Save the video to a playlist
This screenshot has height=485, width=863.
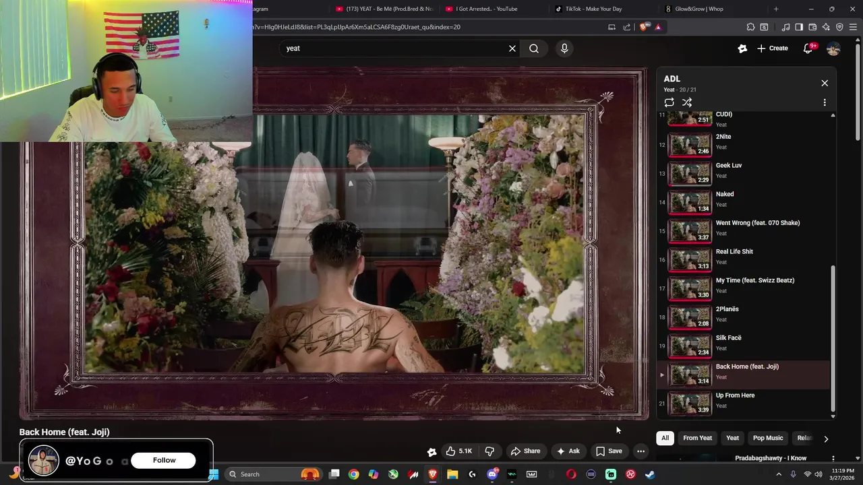[x=609, y=451]
